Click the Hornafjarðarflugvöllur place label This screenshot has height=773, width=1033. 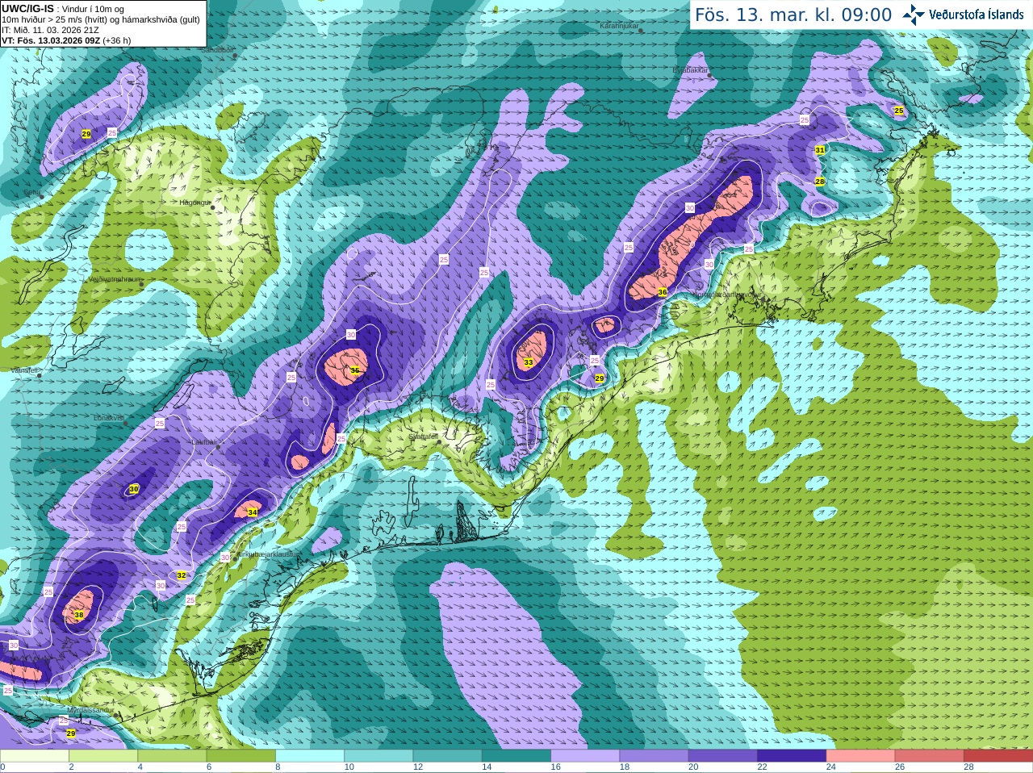pos(728,295)
